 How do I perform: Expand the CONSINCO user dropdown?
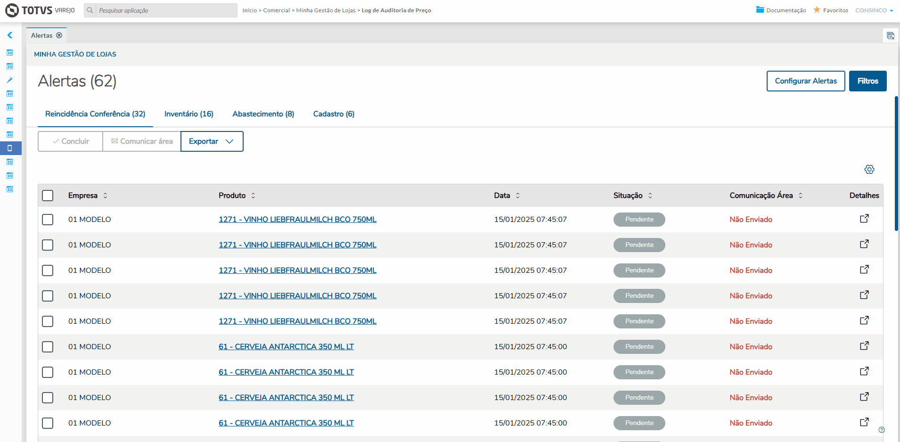pyautogui.click(x=874, y=10)
